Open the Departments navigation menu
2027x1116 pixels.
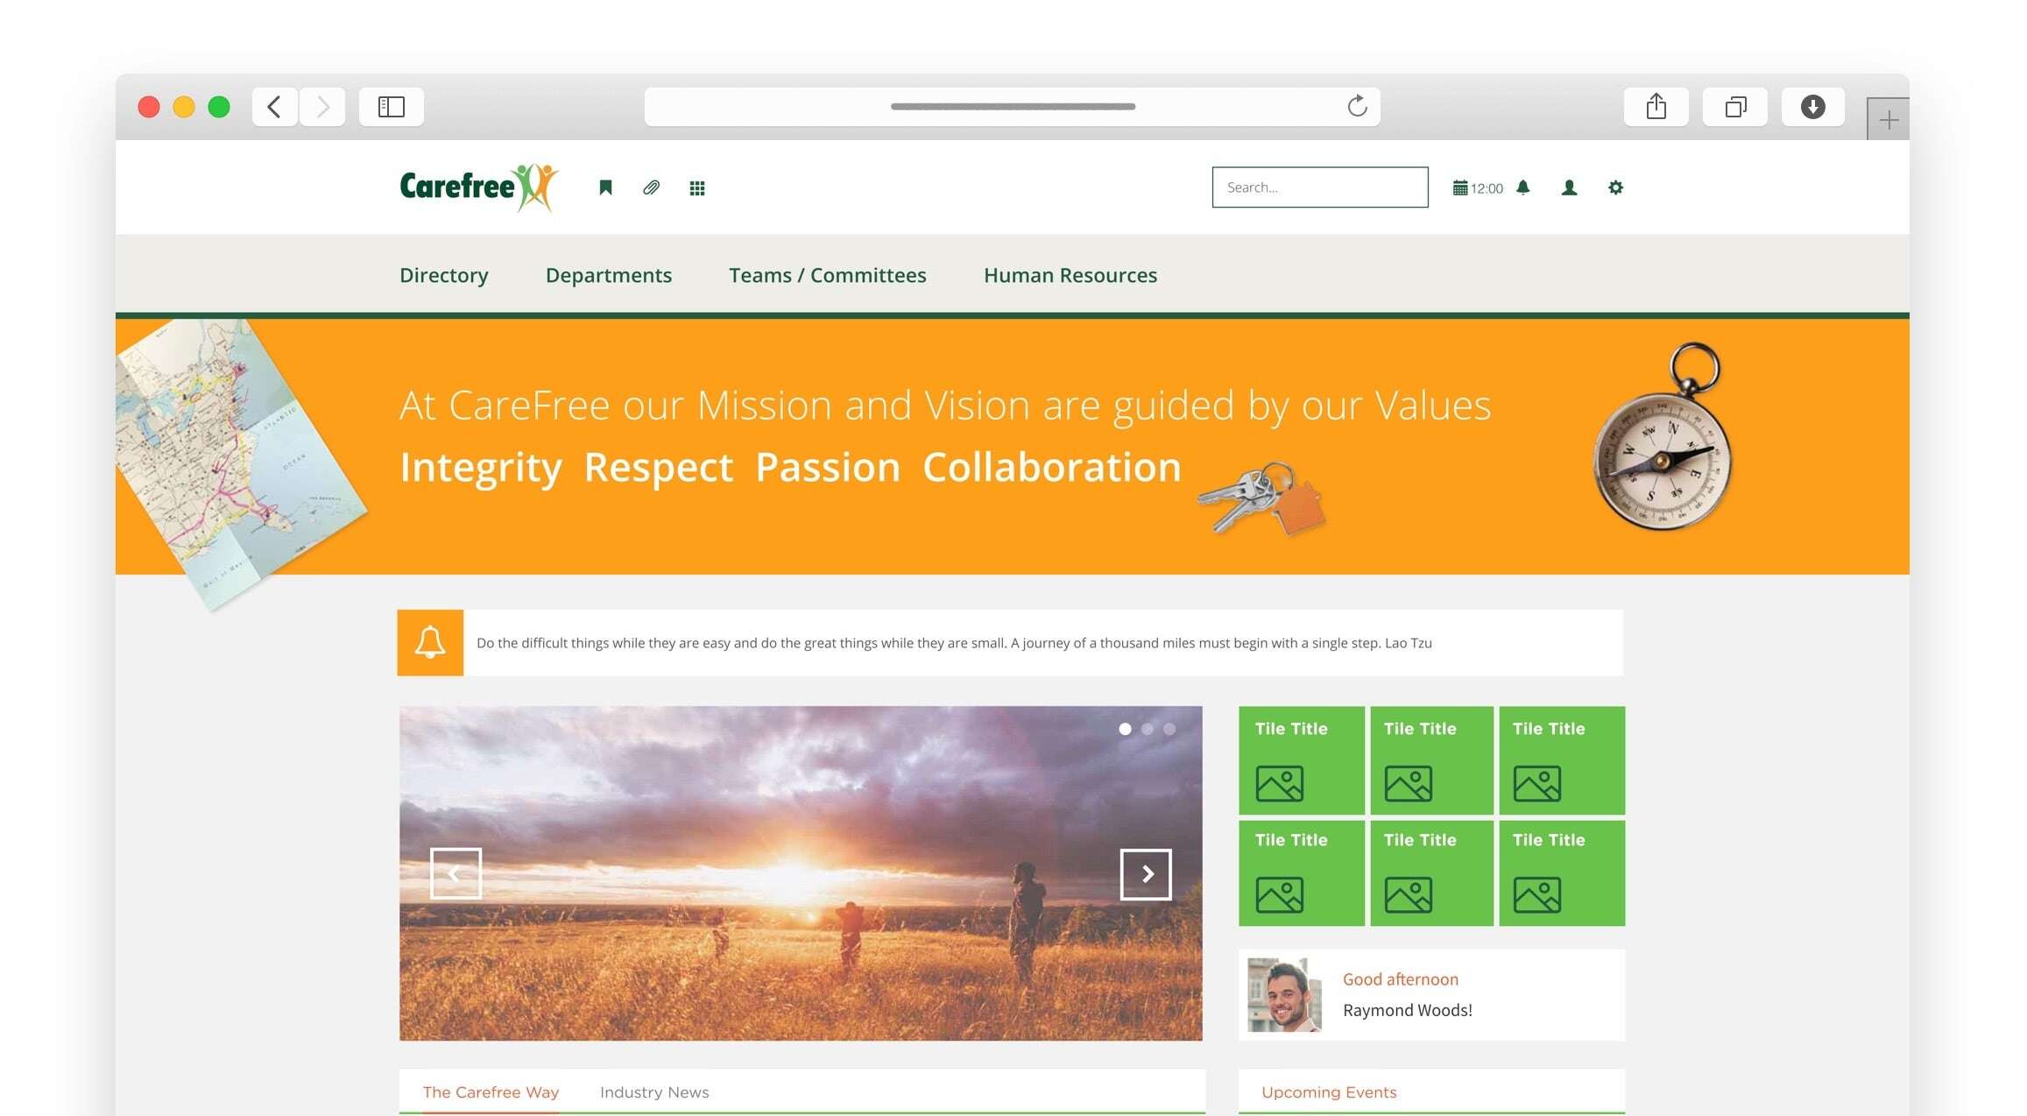point(609,273)
